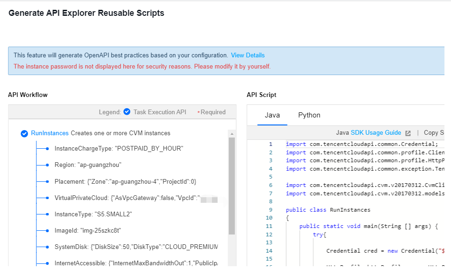Click the RunInstances blue checkmark icon
This screenshot has height=269, width=451.
click(x=25, y=133)
